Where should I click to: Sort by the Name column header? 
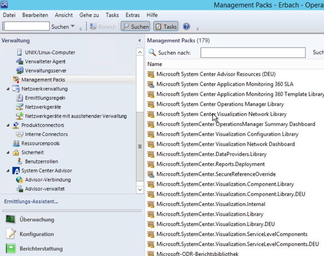coord(155,64)
